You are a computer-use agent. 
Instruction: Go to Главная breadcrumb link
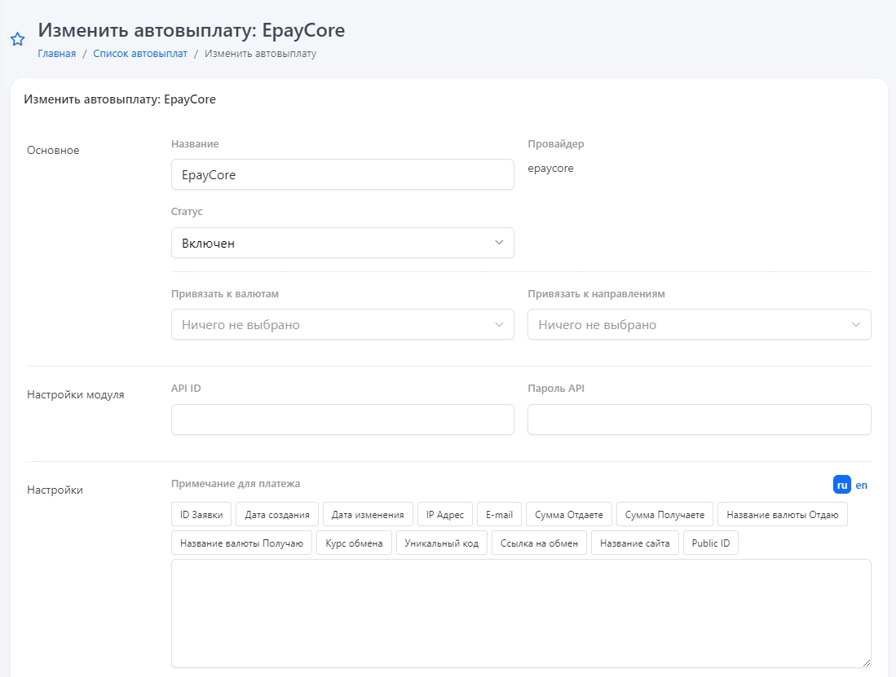tap(56, 54)
